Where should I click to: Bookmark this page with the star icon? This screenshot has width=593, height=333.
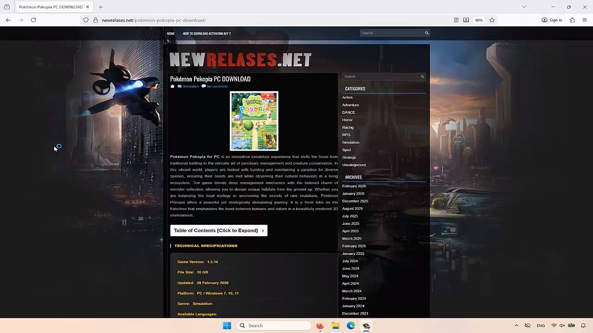492,20
